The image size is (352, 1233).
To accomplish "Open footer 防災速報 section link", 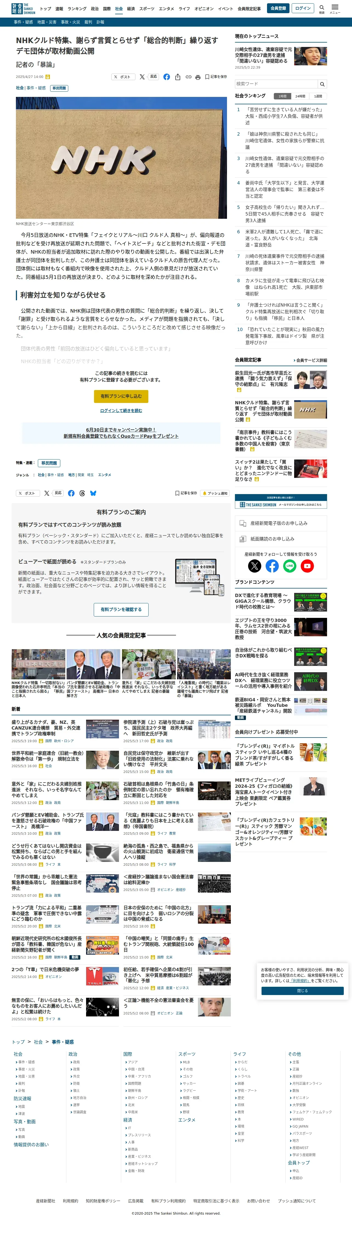I will tap(22, 1098).
